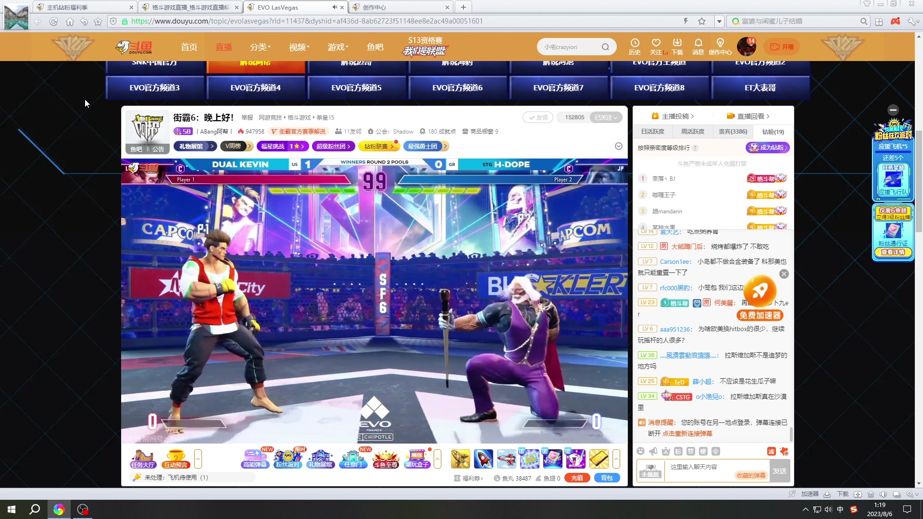Switch to ET大表哥 channel tab
This screenshot has width=923, height=519.
(x=761, y=88)
